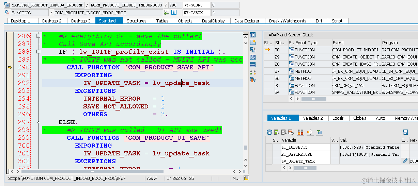
Task: Click the SMW3_VALIDATION_EX event in stack
Action: pyautogui.click(x=356, y=92)
